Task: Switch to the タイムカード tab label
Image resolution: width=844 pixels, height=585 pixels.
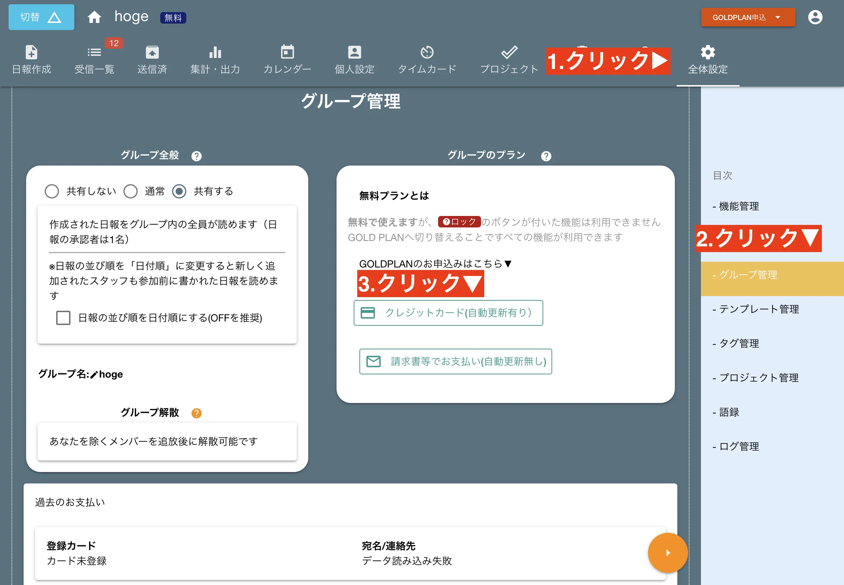Action: pos(427,69)
